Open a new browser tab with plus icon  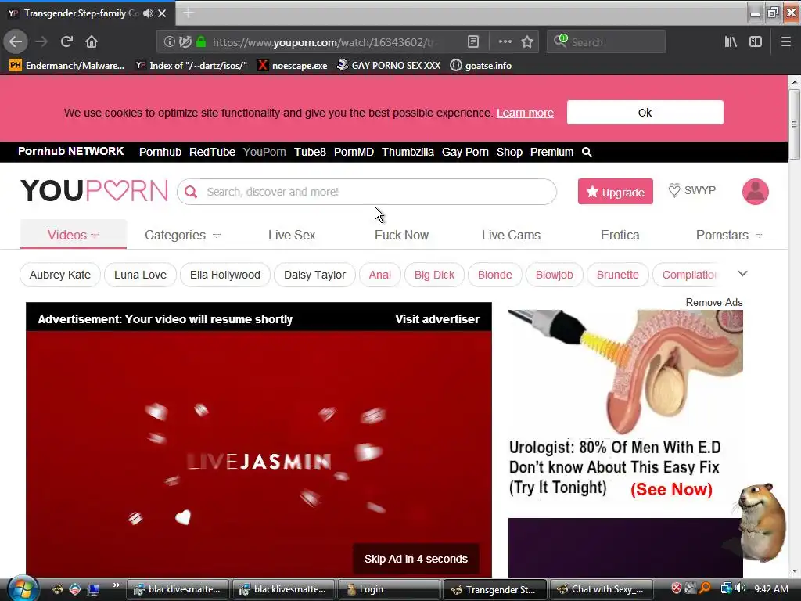[189, 13]
